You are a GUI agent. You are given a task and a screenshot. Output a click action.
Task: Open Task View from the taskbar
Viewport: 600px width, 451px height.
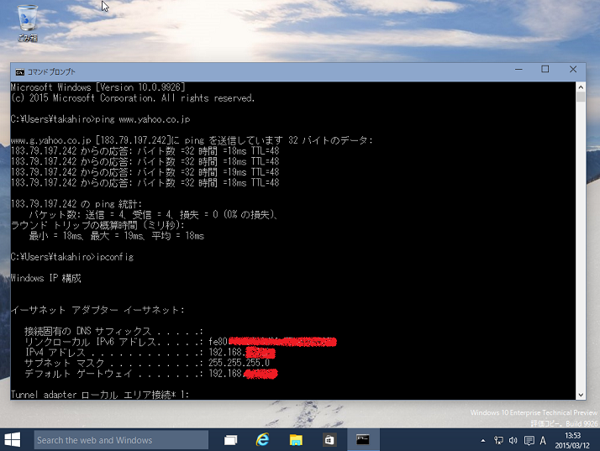(x=230, y=440)
